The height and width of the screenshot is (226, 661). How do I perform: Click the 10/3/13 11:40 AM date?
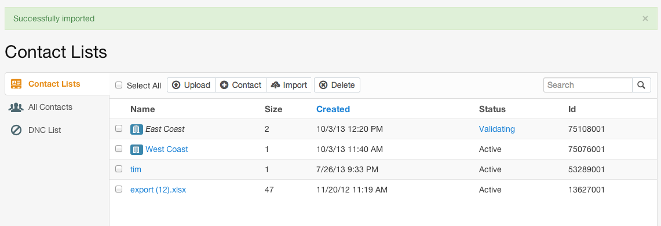[349, 149]
